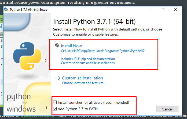The width and height of the screenshot is (187, 119).
Task: Click the install path C:\Users\H2O\AppData text
Action: [103, 51]
